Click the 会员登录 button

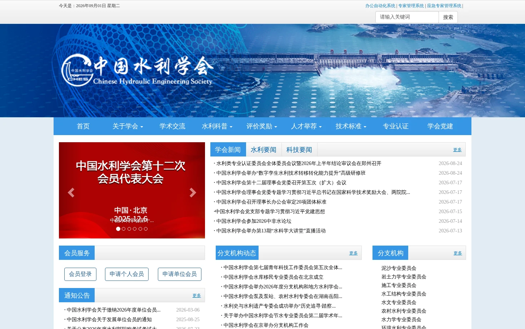(80, 274)
